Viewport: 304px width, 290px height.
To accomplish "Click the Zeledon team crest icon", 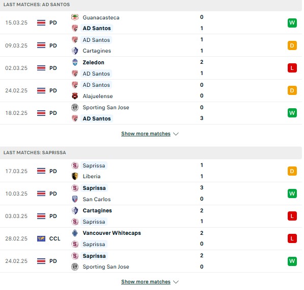I will (75, 62).
